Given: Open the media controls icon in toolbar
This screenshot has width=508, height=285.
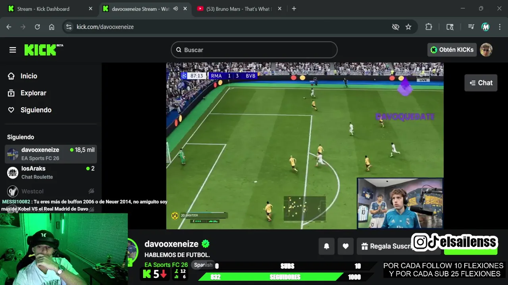Looking at the screenshot, I should (471, 27).
